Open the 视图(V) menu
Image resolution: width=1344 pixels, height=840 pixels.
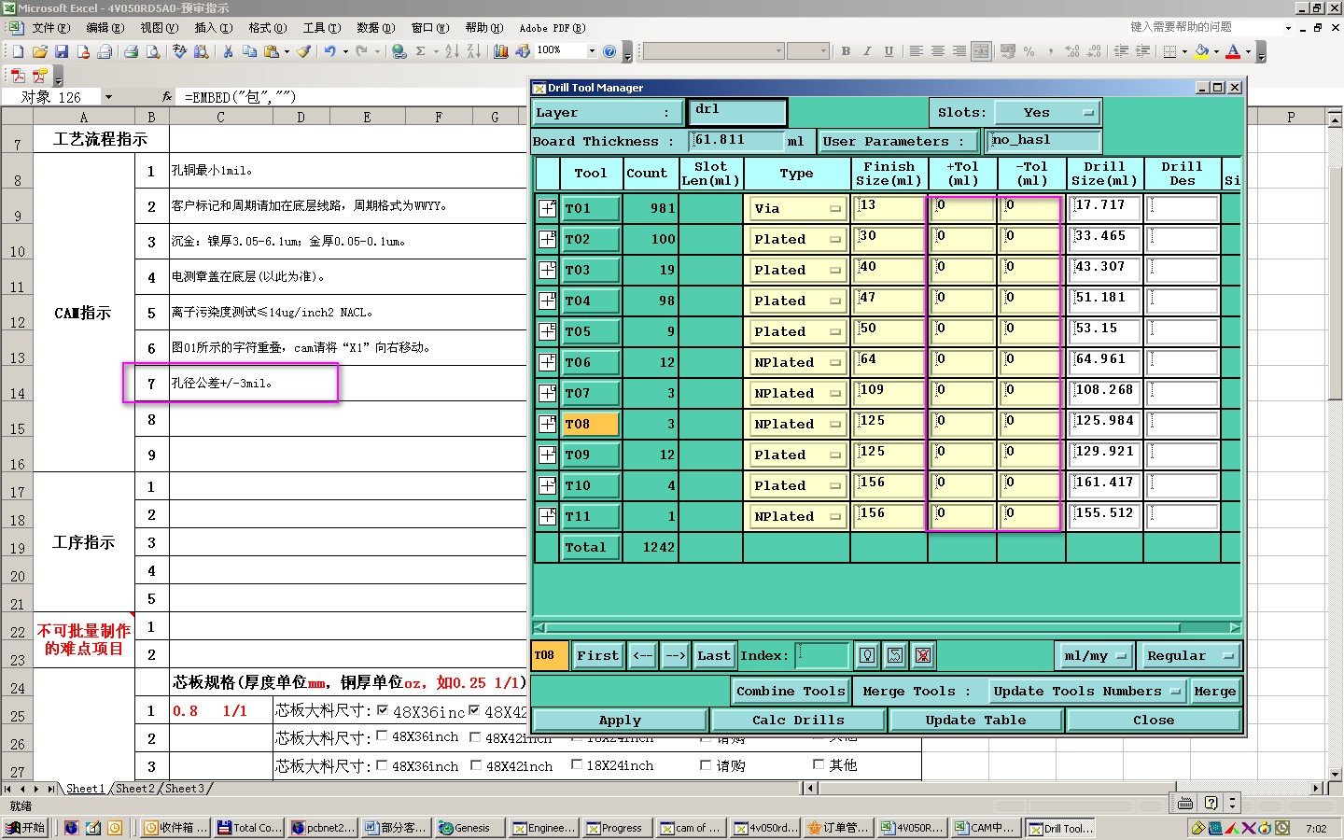159,28
